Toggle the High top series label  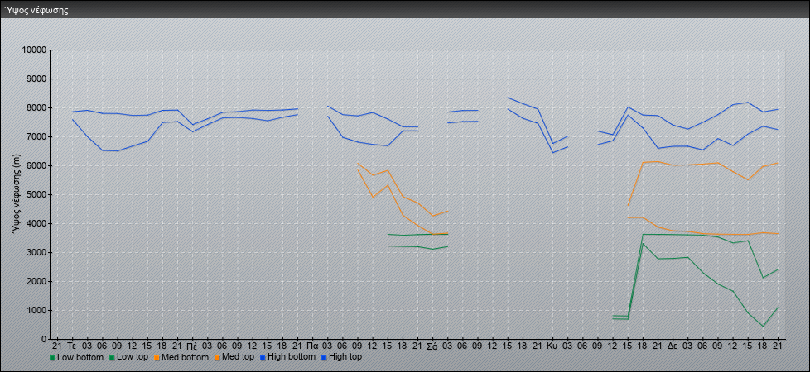(343, 358)
